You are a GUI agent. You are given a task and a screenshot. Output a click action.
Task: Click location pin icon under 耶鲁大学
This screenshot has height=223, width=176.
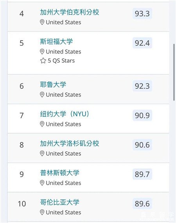pos(42,95)
